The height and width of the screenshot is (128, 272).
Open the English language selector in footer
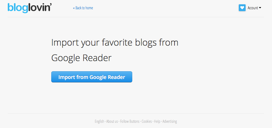click(x=99, y=122)
